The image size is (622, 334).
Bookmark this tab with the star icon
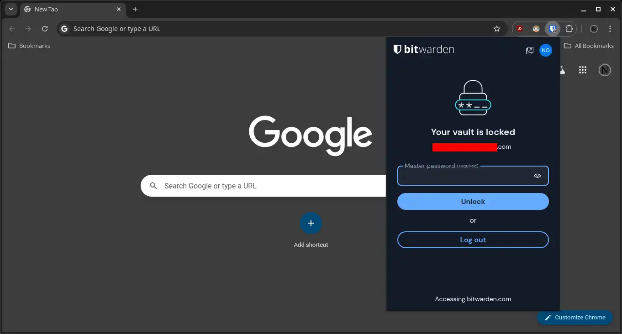point(497,29)
